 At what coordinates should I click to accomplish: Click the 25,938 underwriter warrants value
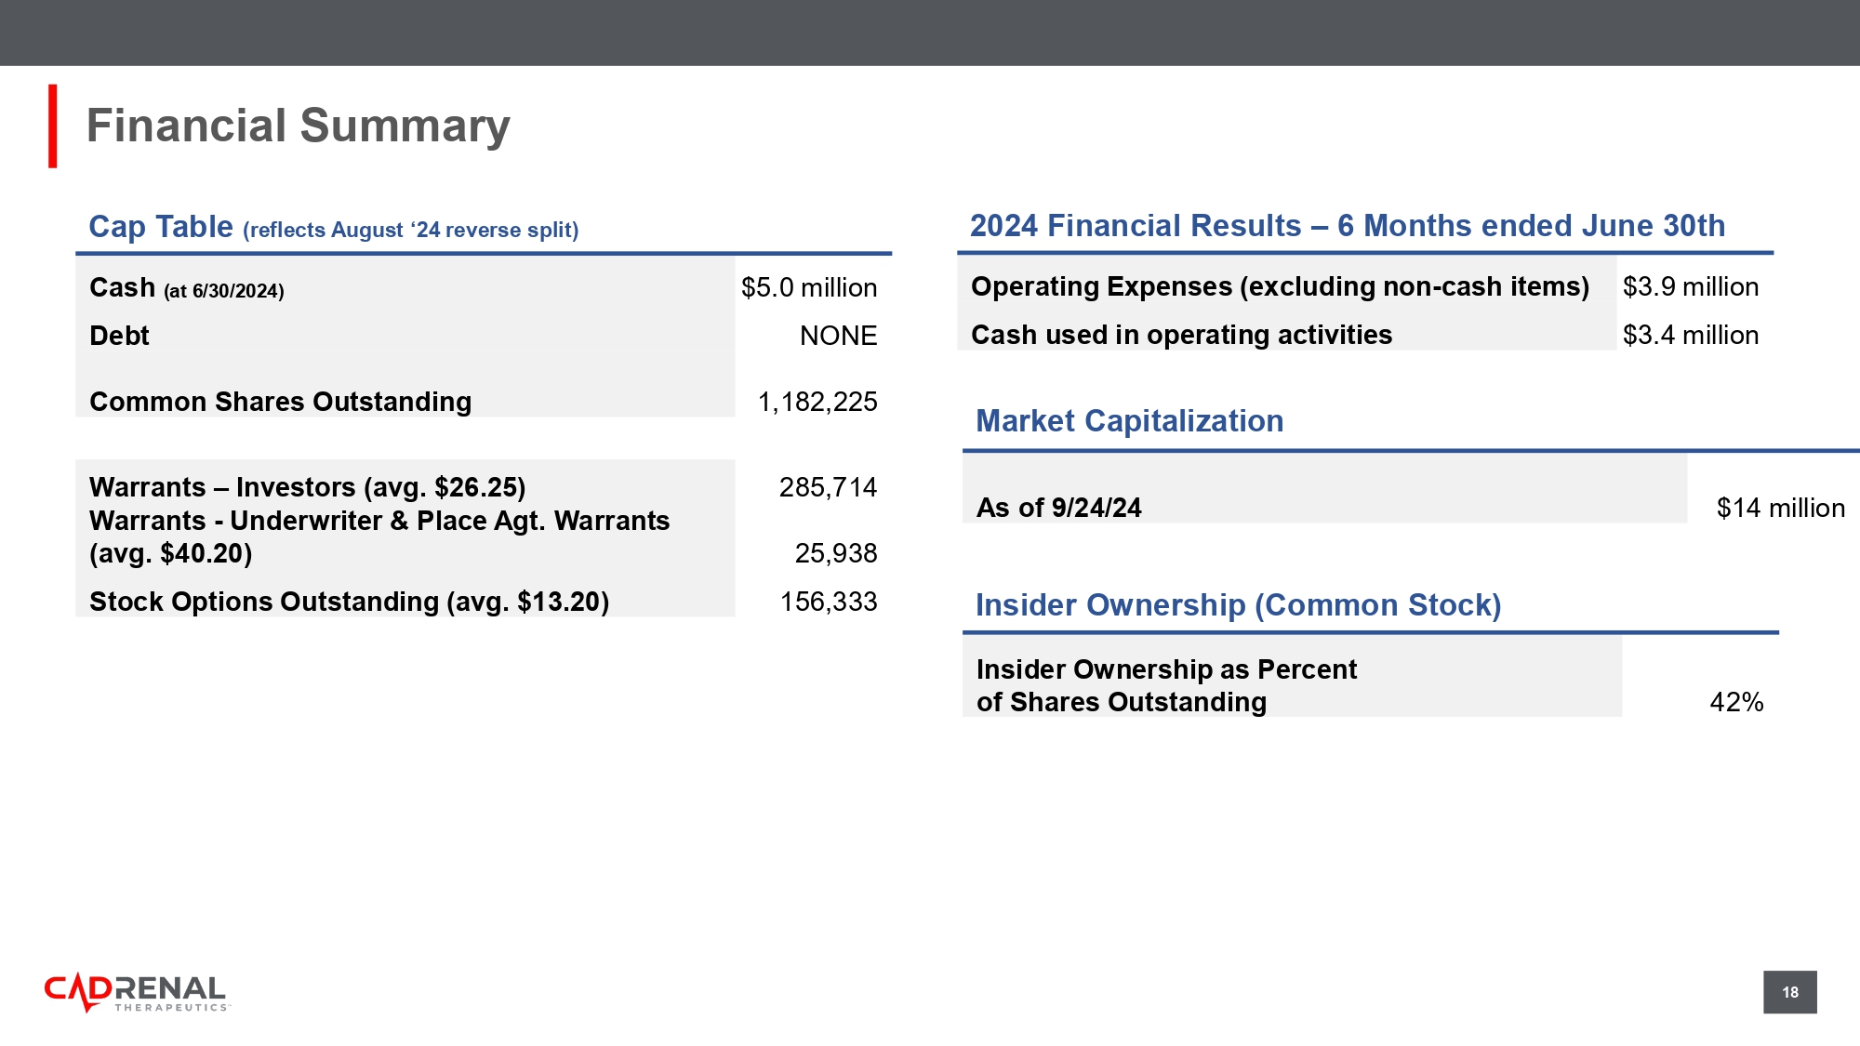836,553
